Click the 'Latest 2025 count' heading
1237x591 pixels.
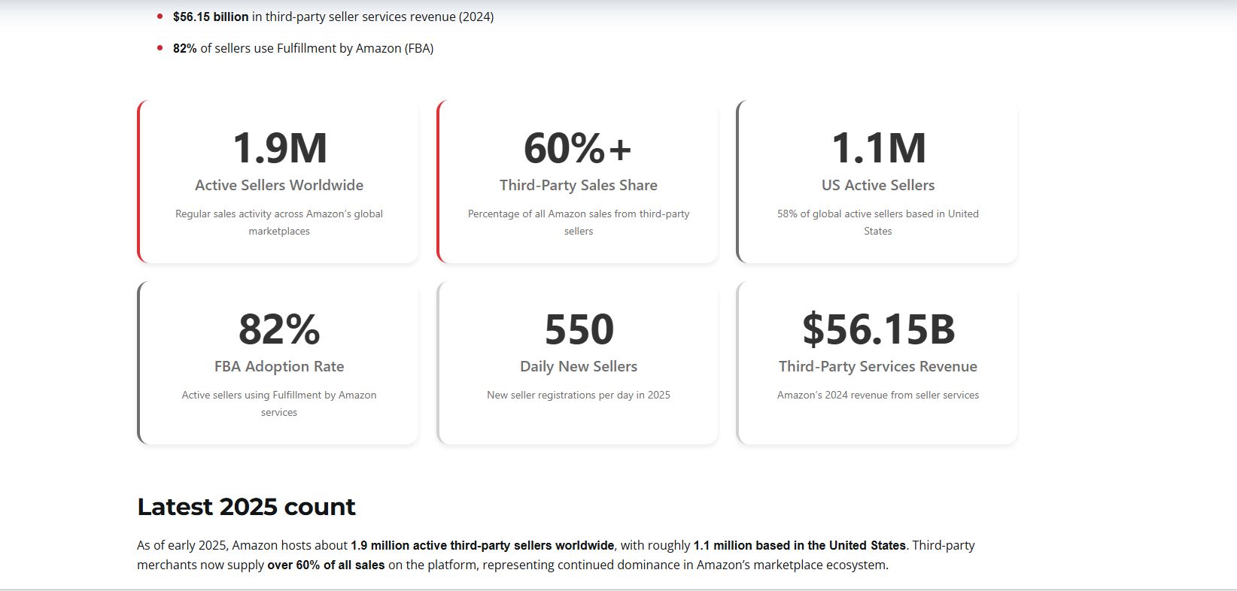click(x=246, y=507)
